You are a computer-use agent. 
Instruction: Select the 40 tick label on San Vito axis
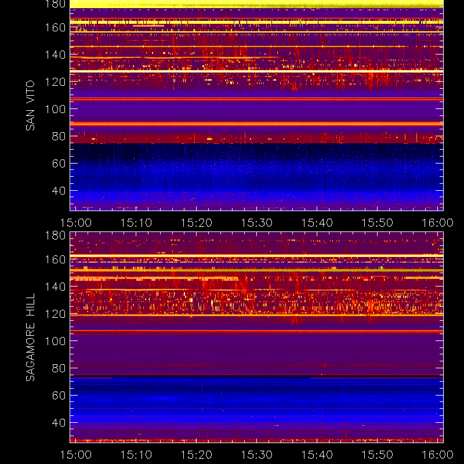click(x=59, y=191)
